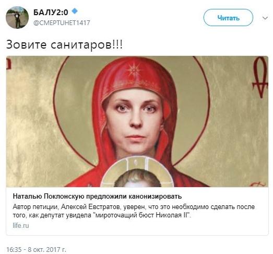The image size is (273, 254).
Task: Click the red star ornament on the headscarf
Action: [134, 70]
